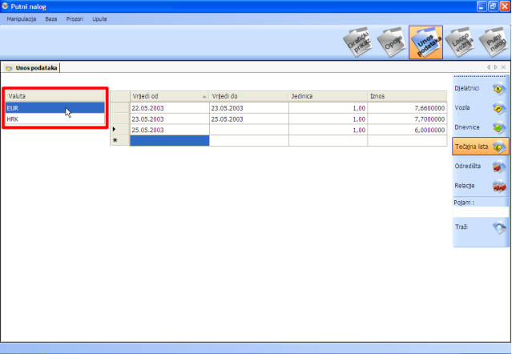Focus the Pojam search input field

coord(480,211)
